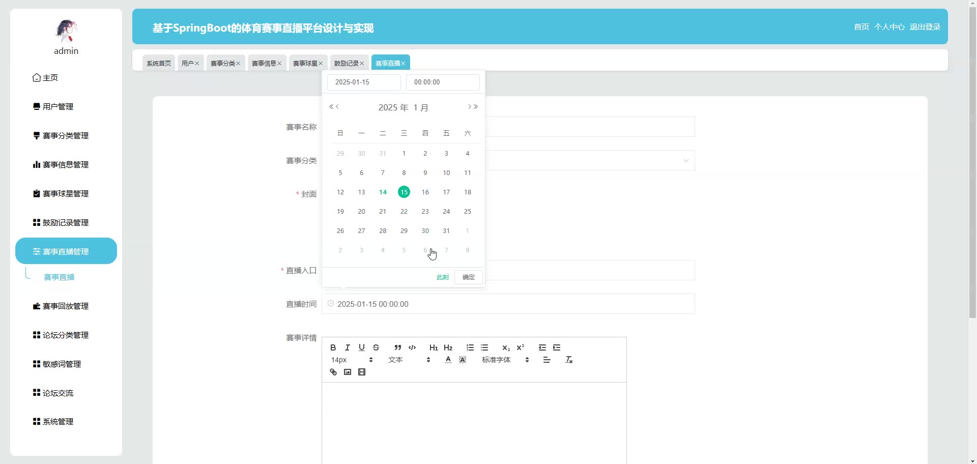Create an ordered numbered list
The image size is (977, 464).
[x=470, y=347]
